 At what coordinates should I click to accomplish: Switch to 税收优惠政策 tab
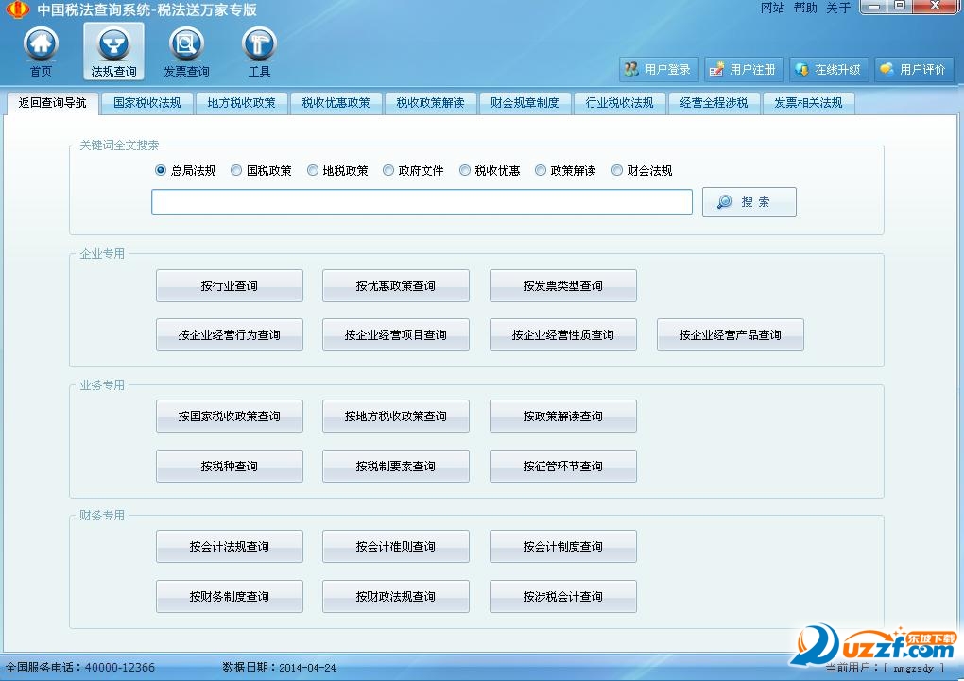point(336,103)
